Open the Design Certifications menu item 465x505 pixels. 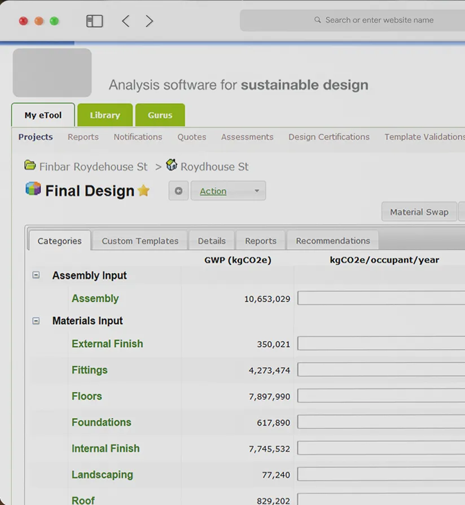tap(328, 137)
